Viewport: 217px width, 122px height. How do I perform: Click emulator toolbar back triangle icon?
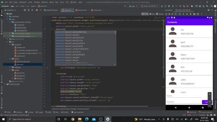coord(183,14)
